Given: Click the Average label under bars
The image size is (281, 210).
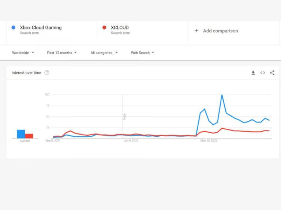Looking at the screenshot, I should point(25,141).
